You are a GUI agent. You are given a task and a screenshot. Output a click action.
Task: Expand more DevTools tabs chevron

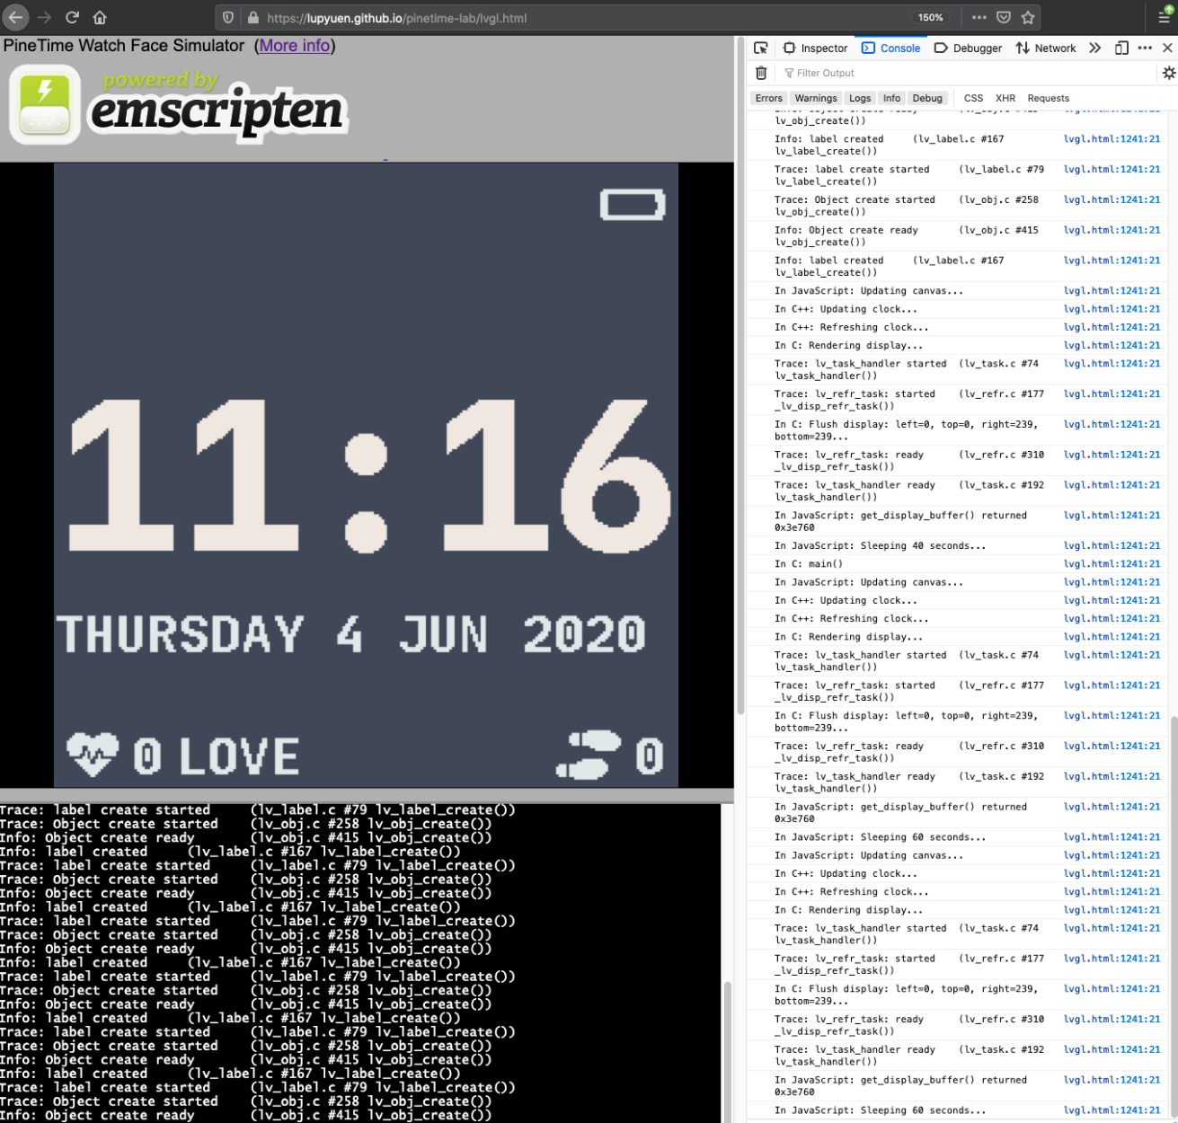tap(1094, 48)
